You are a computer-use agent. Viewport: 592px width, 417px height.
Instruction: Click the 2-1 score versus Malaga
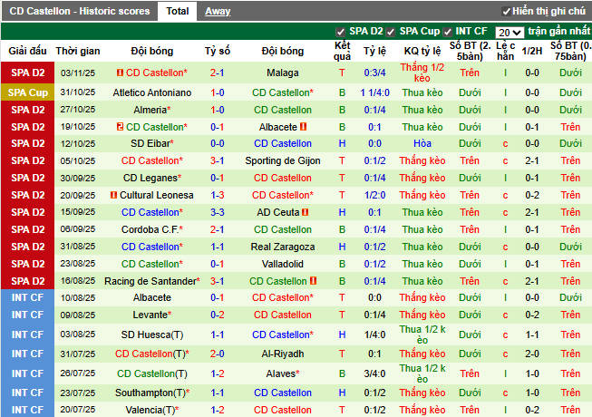tap(217, 73)
